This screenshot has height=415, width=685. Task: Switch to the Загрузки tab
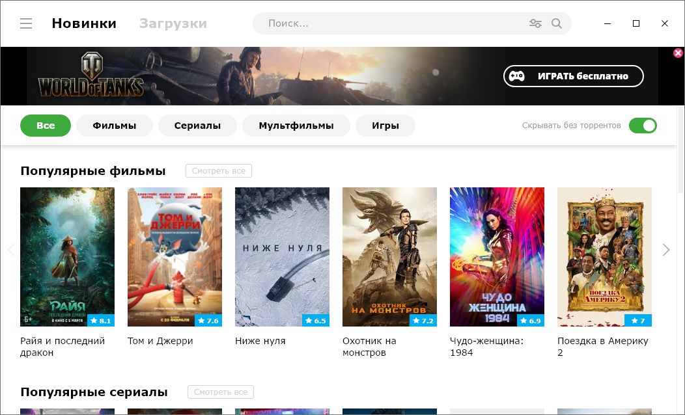[173, 23]
